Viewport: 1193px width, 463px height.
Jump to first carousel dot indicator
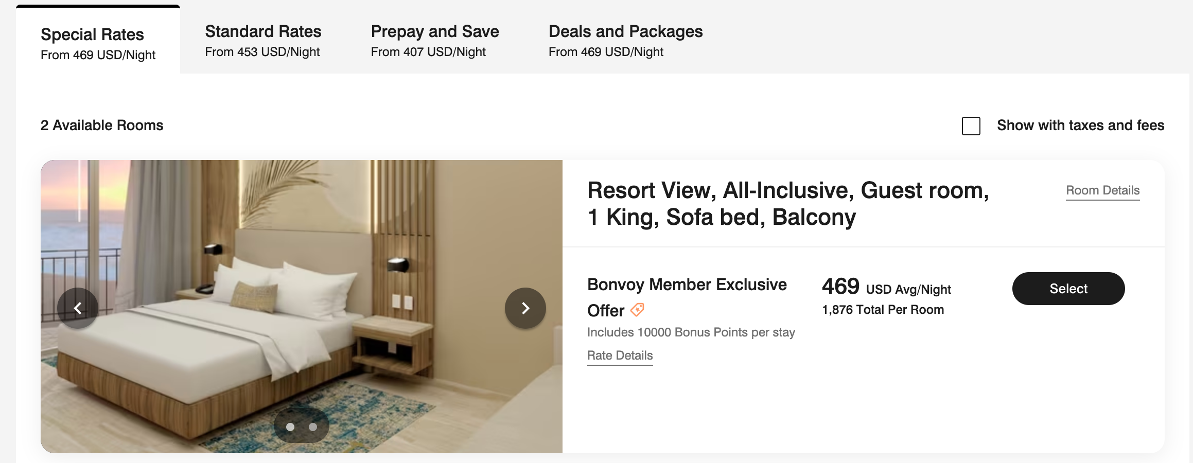pos(290,427)
